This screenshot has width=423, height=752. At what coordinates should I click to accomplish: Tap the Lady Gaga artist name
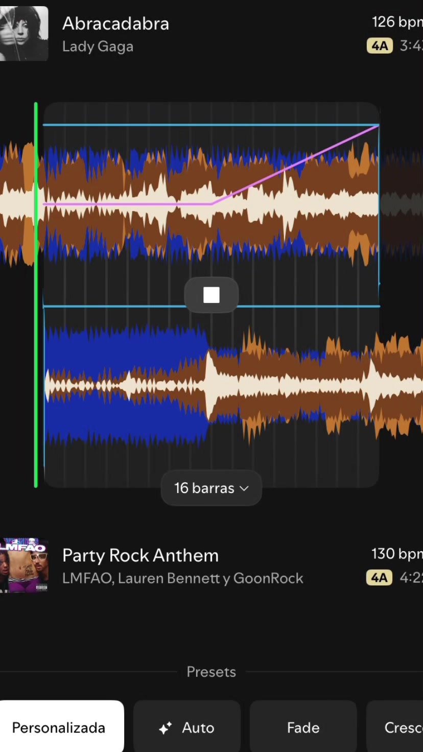coord(98,46)
